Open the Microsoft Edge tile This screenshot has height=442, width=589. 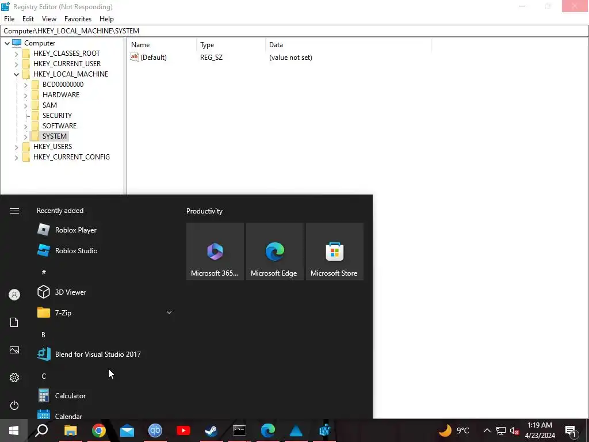[274, 252]
